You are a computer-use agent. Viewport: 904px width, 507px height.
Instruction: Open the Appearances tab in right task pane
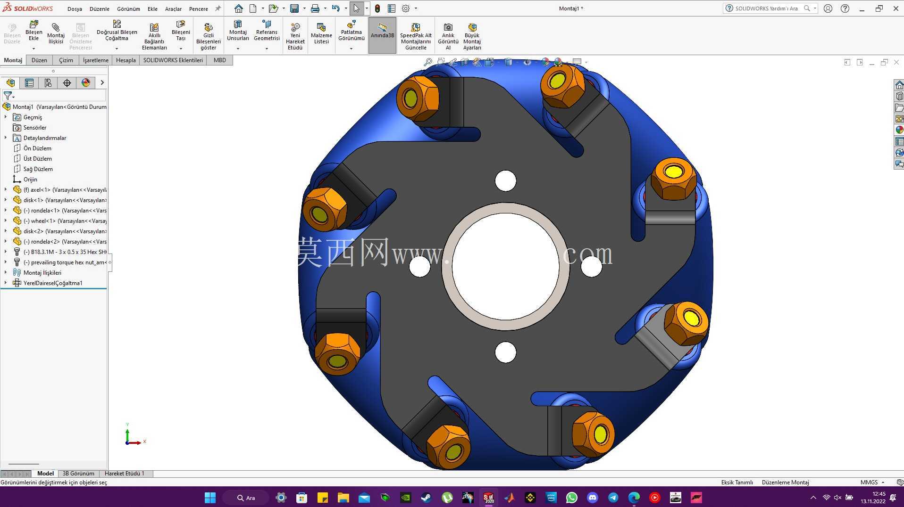pyautogui.click(x=899, y=130)
